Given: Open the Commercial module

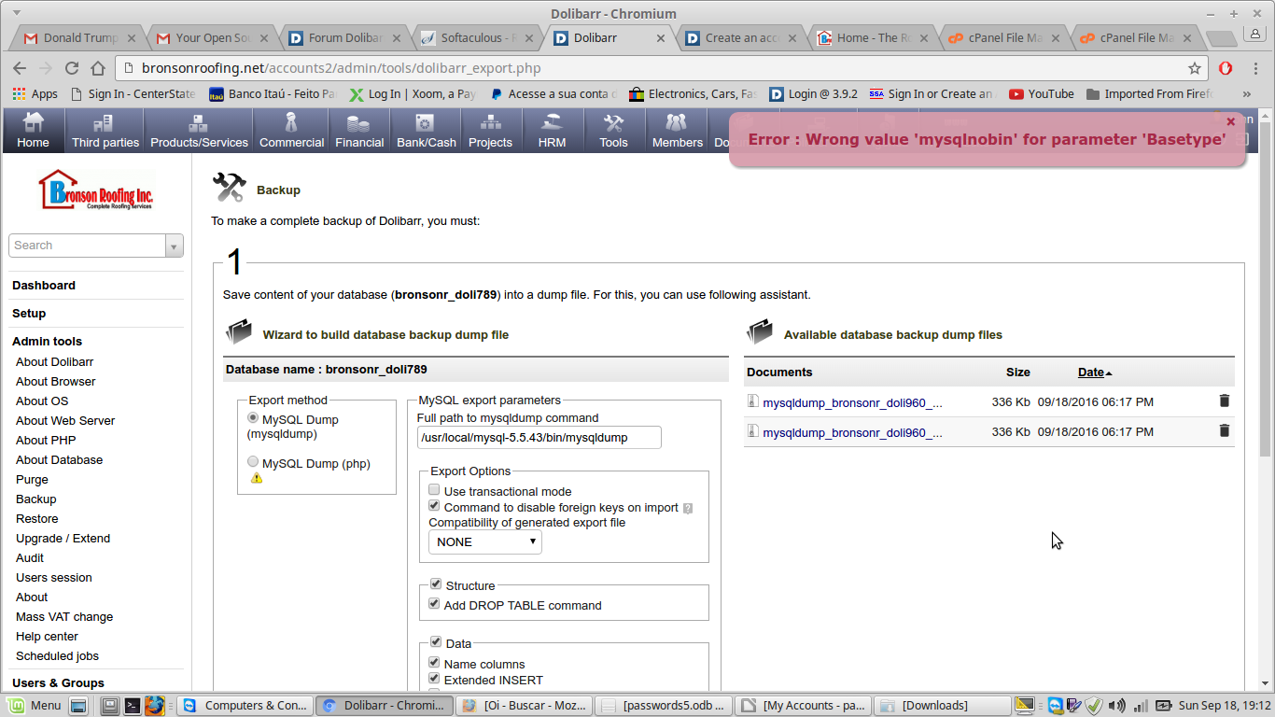Looking at the screenshot, I should pyautogui.click(x=291, y=131).
